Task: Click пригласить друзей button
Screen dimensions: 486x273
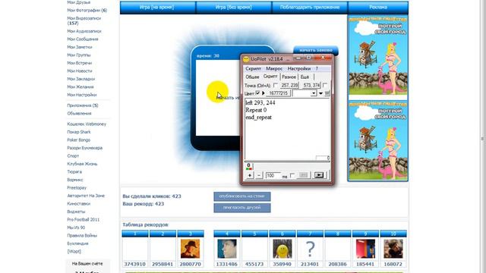Action: [x=242, y=208]
